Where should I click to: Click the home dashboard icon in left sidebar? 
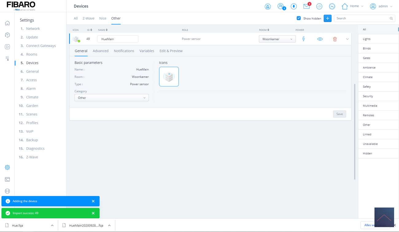coord(7,23)
